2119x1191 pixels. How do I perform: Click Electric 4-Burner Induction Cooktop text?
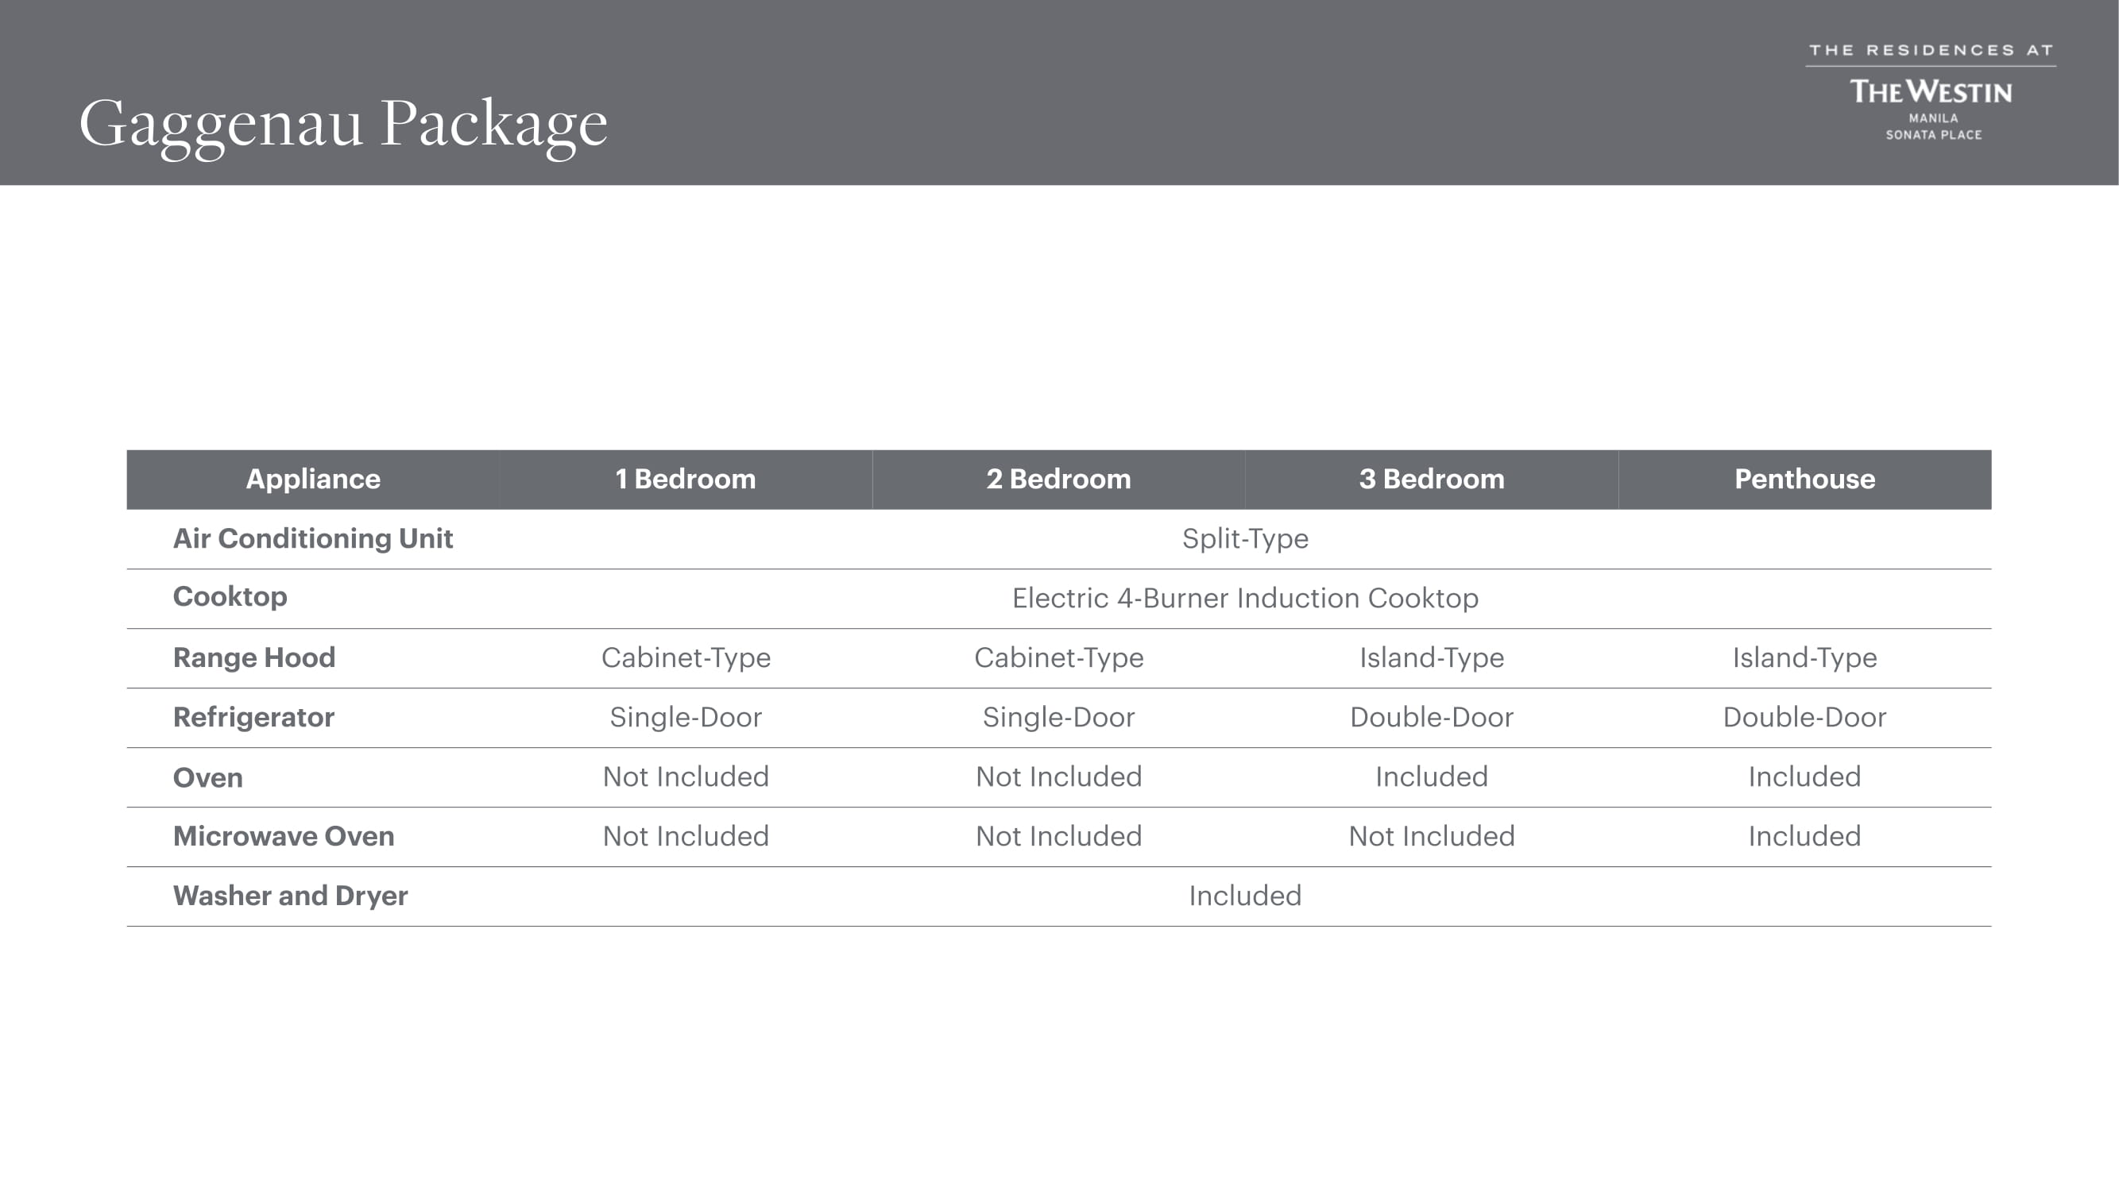click(x=1244, y=599)
